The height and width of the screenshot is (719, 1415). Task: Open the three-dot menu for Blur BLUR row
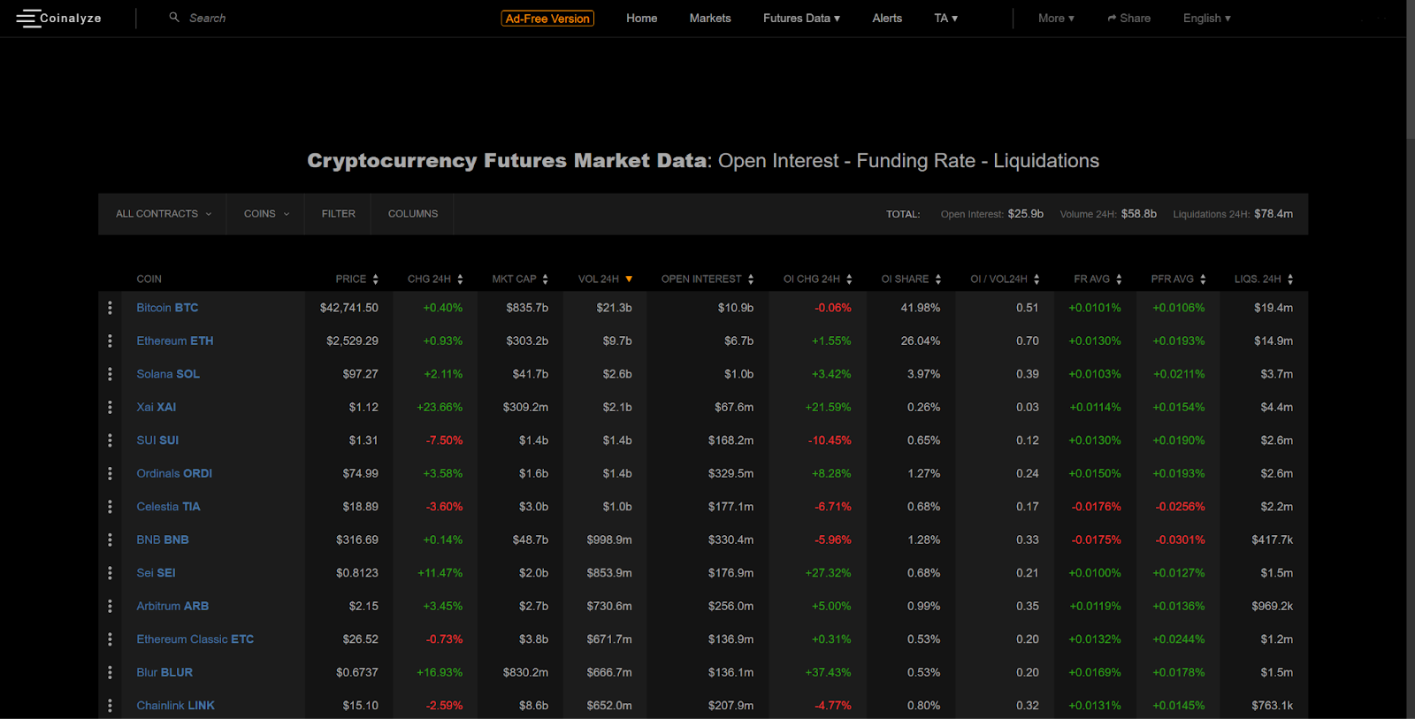point(110,672)
